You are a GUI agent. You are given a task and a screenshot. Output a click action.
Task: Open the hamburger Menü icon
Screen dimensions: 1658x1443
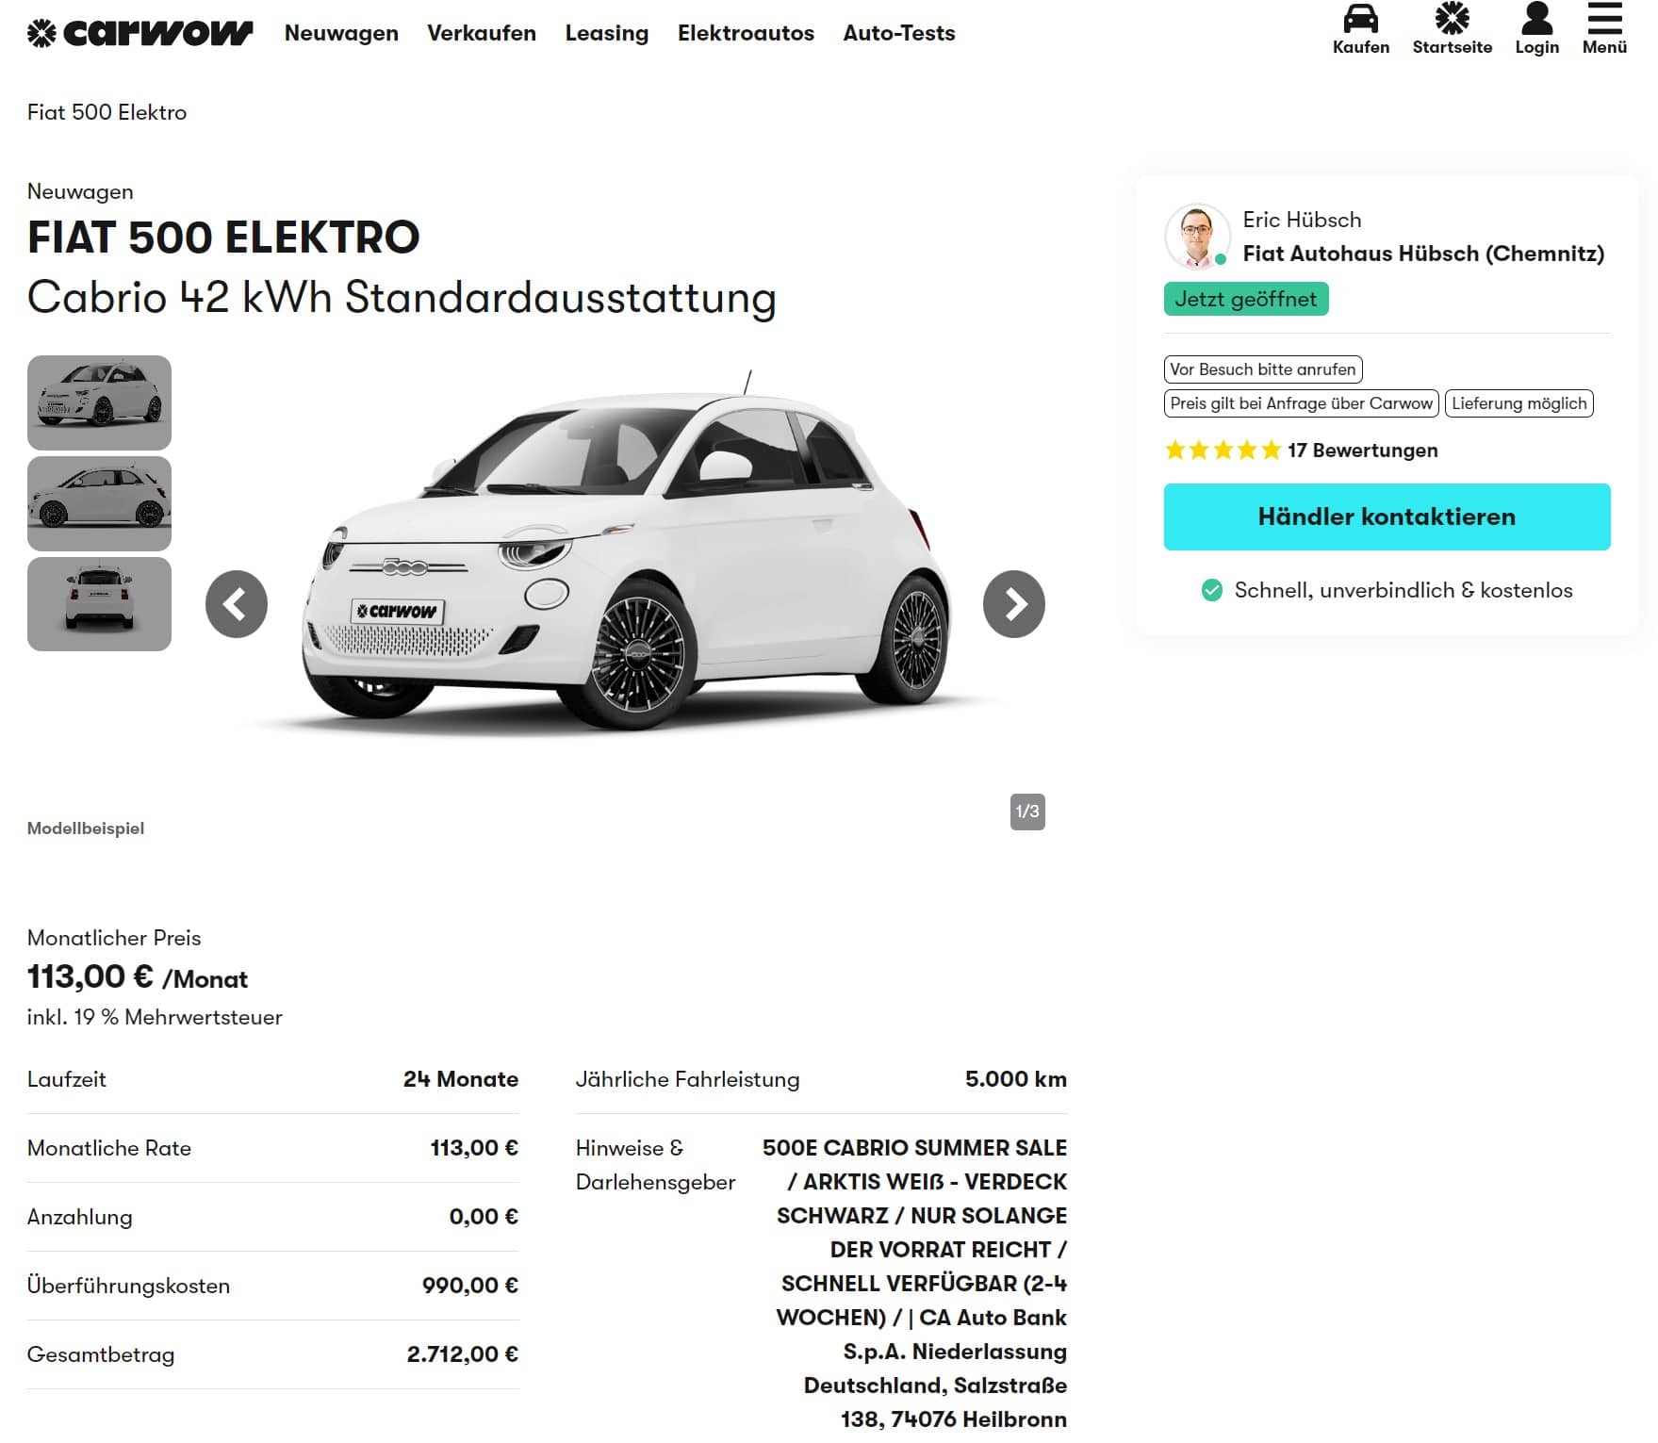tap(1604, 18)
